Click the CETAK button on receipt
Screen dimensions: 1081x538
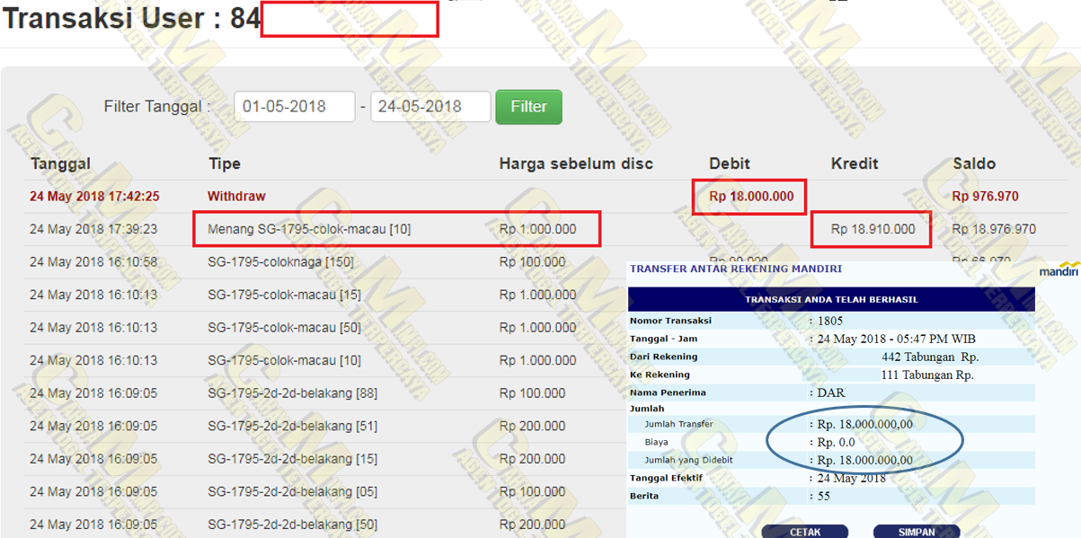coord(804,532)
